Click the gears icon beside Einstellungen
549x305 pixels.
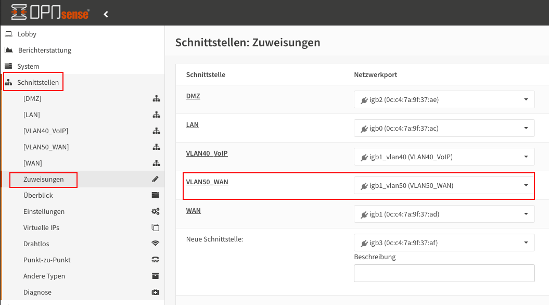click(156, 211)
